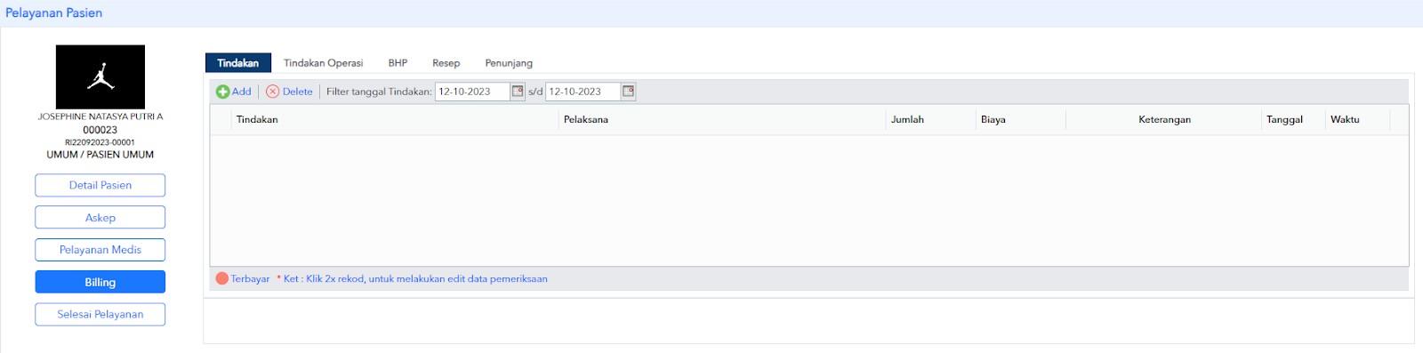Open the Resep tab
Viewport: 1423px width, 353px height.
[446, 63]
